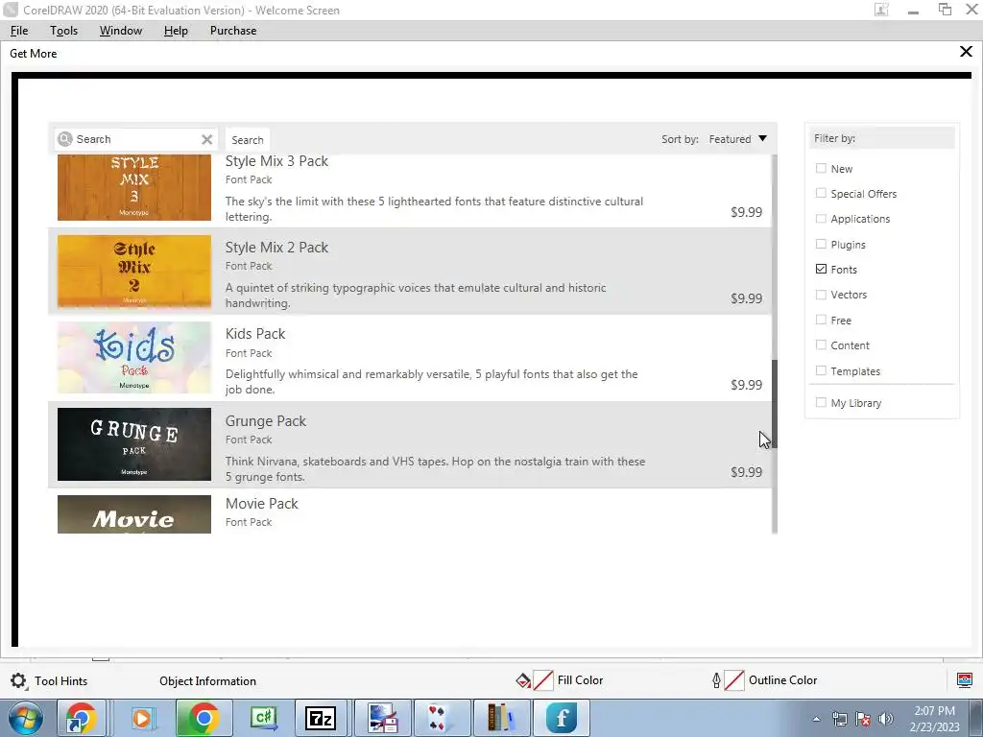Open the C# taskbar application
983x737 pixels.
(264, 718)
